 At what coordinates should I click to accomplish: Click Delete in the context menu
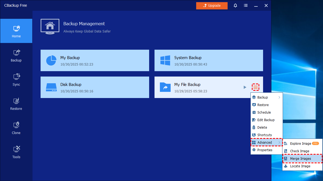(262, 128)
